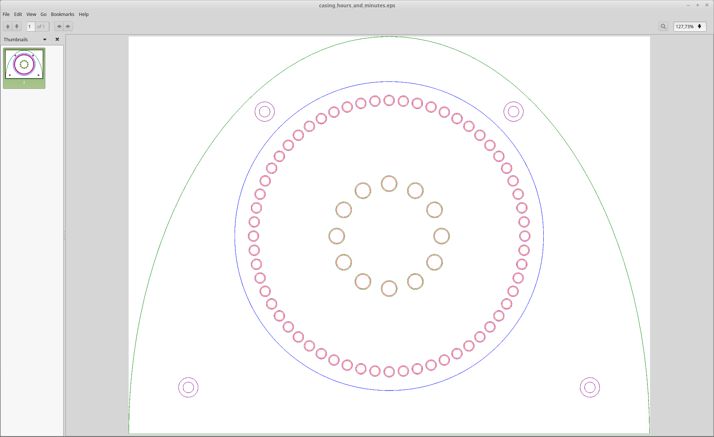Open the 127,73% zoom level dropdown
Image resolution: width=714 pixels, height=437 pixels.
tap(699, 26)
